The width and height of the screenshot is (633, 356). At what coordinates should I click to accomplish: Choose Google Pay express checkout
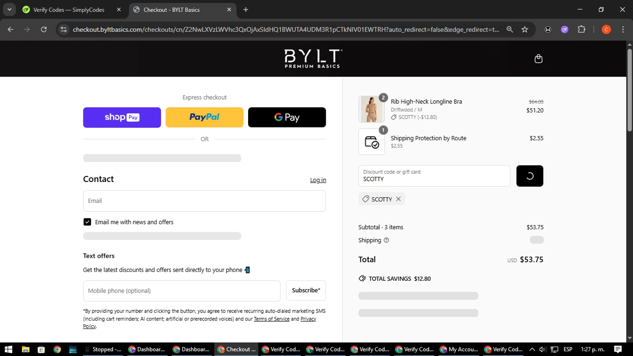click(287, 117)
